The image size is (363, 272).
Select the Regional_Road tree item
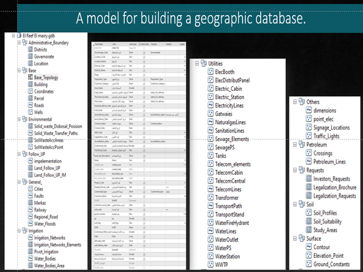coord(46,217)
